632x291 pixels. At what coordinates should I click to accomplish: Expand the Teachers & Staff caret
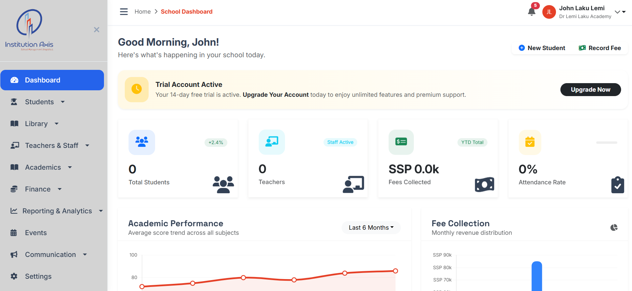[87, 145]
